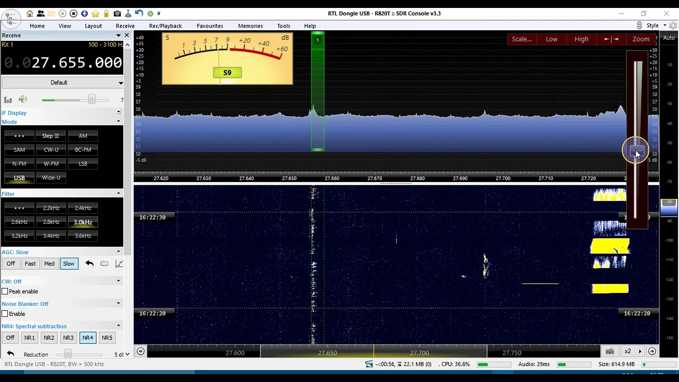Move the vertical level slider handle

point(638,151)
